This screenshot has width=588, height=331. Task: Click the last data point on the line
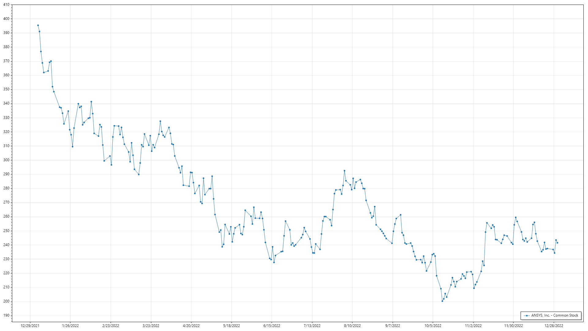pos(557,243)
